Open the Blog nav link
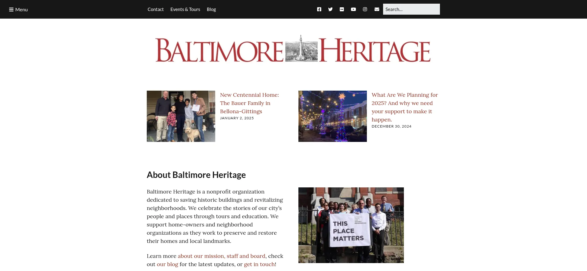Image resolution: width=587 pixels, height=271 pixels. pyautogui.click(x=211, y=9)
